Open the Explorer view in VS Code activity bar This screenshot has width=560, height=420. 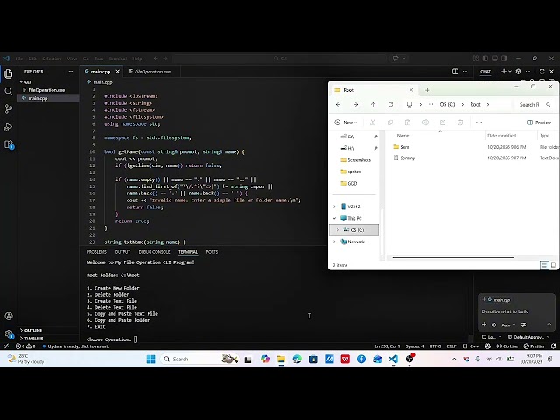[x=9, y=73]
